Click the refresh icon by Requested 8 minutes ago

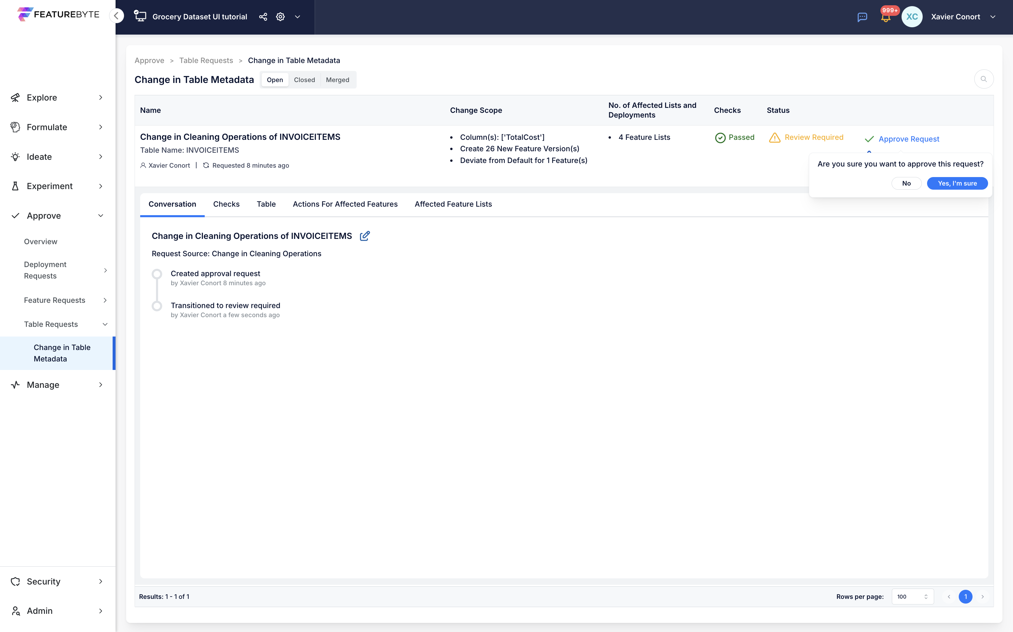[206, 165]
